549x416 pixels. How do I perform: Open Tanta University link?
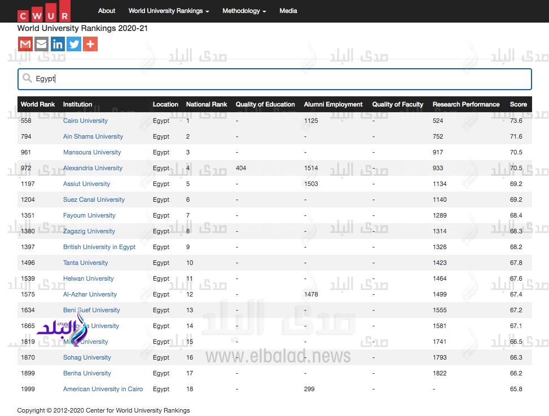pos(85,263)
